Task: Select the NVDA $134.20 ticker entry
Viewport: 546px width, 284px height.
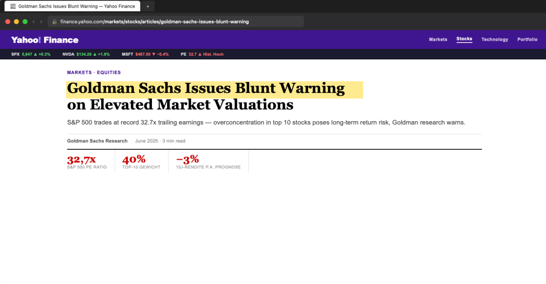Action: click(86, 54)
